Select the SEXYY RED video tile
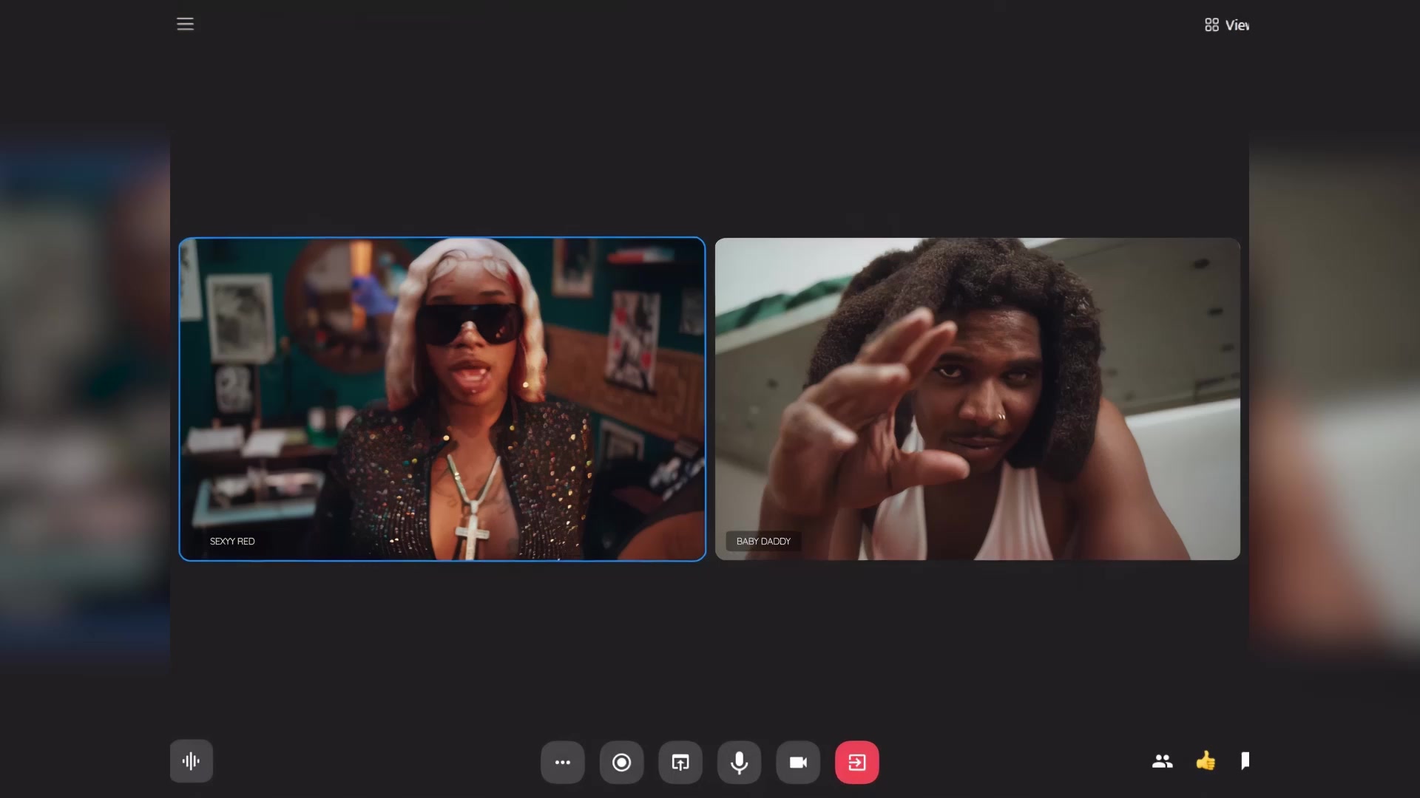 (442, 399)
